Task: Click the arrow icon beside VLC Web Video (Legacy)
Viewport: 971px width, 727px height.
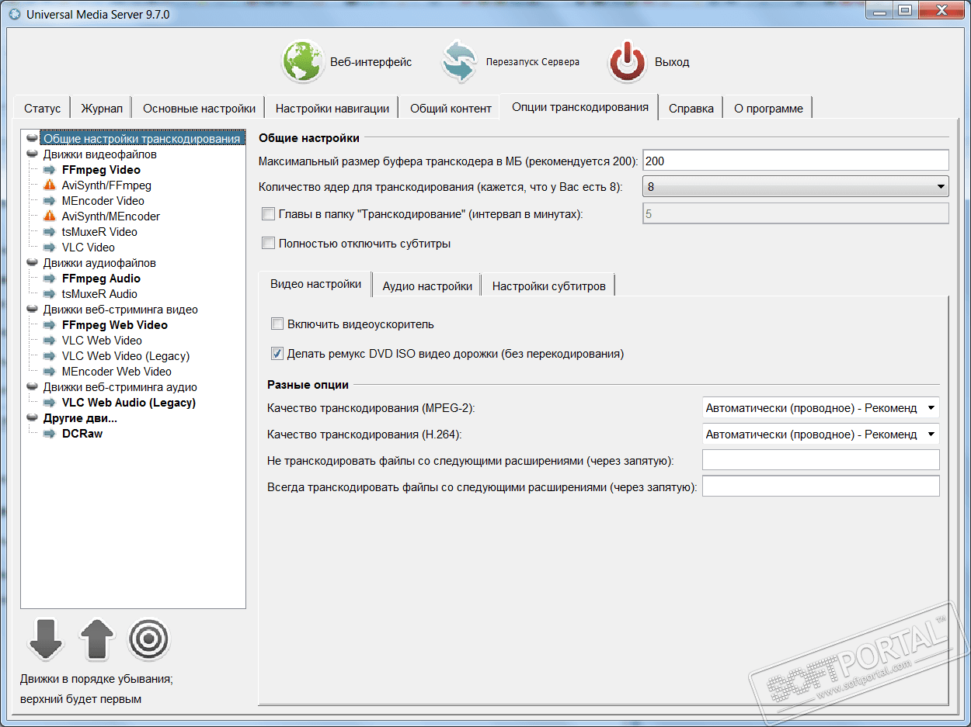Action: (50, 356)
